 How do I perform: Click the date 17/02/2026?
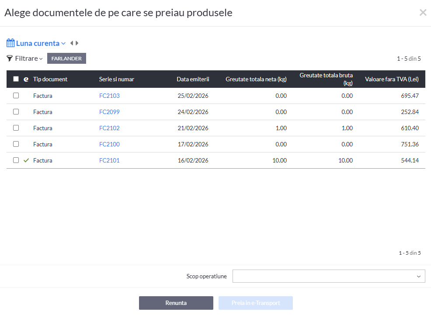[193, 145]
